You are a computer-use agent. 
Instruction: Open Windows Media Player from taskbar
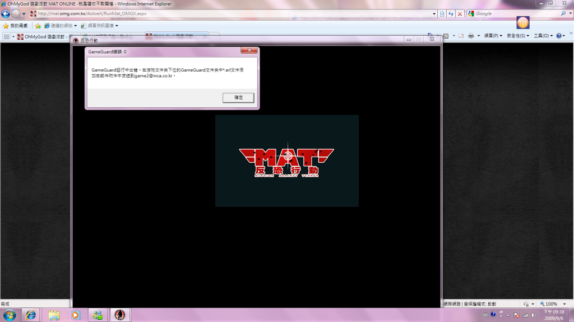(x=76, y=315)
